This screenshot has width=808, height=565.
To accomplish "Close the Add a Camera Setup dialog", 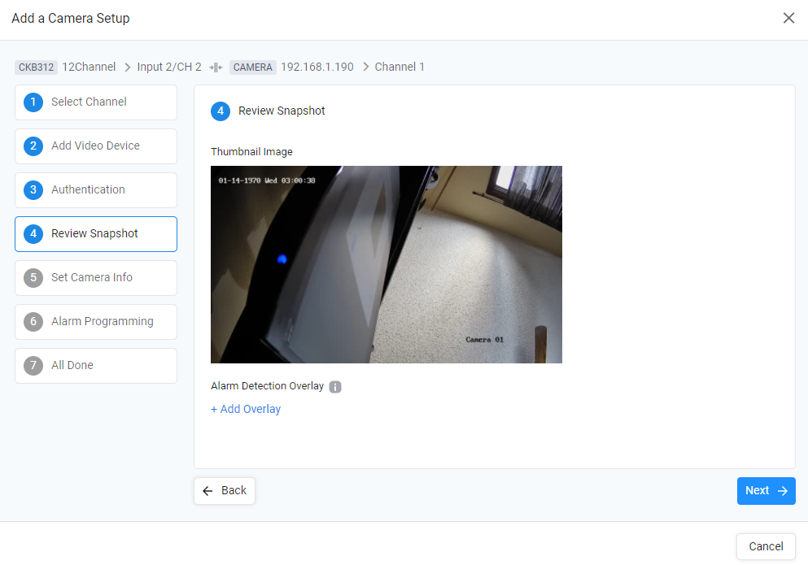I will [788, 18].
